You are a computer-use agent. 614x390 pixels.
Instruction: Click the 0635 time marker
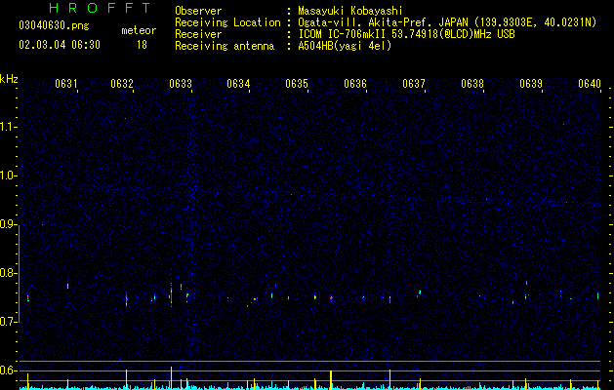coord(297,83)
